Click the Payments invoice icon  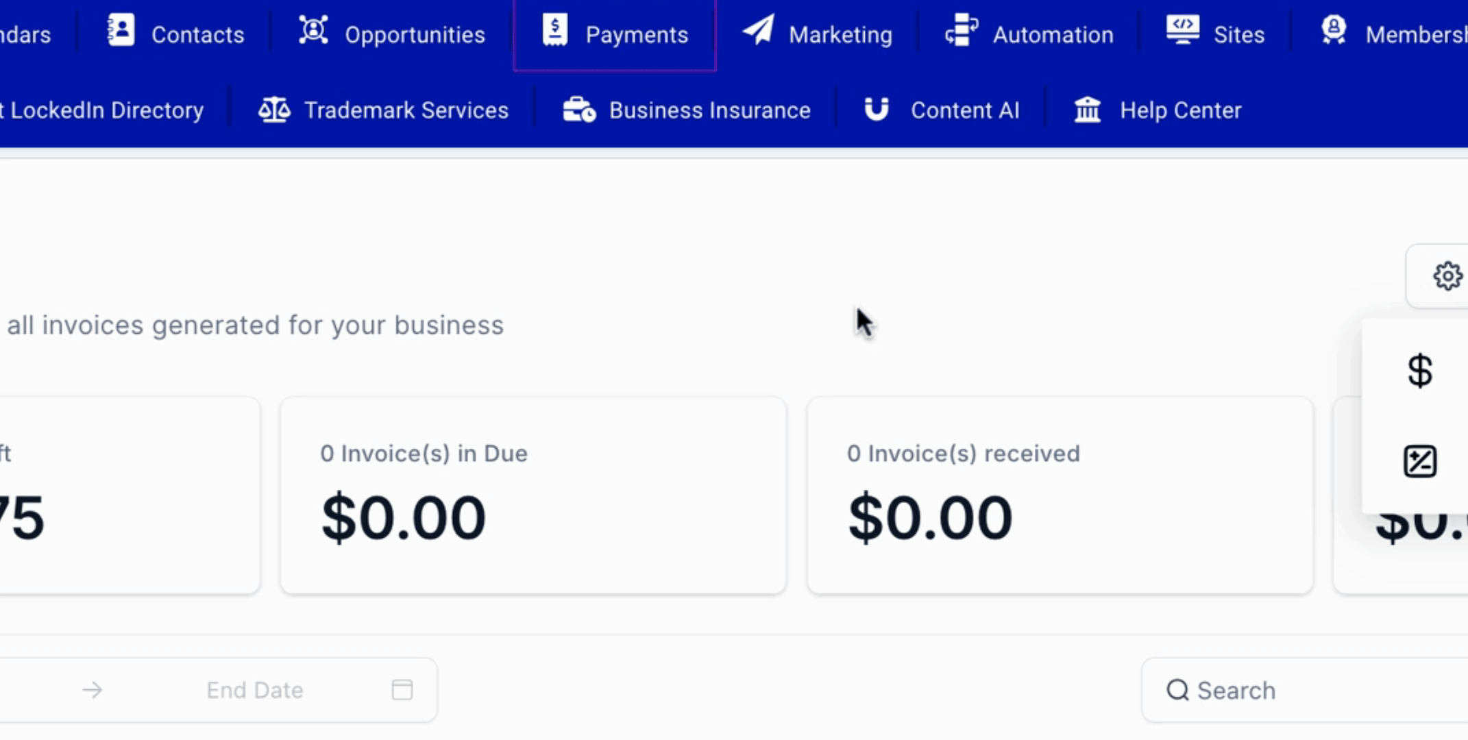pos(554,31)
